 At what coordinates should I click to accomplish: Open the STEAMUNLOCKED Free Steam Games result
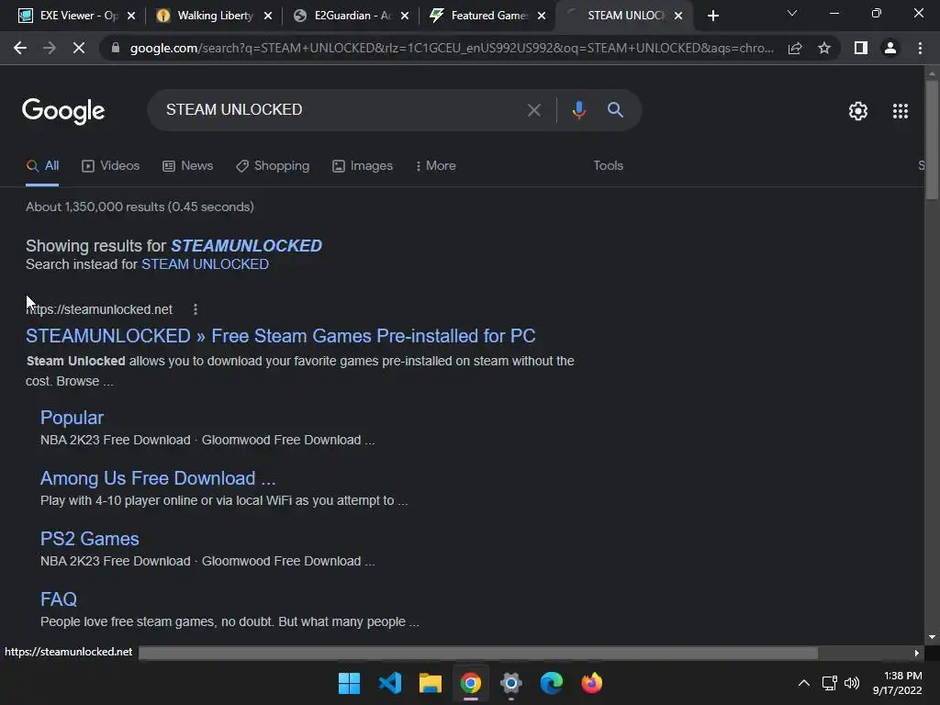click(281, 336)
